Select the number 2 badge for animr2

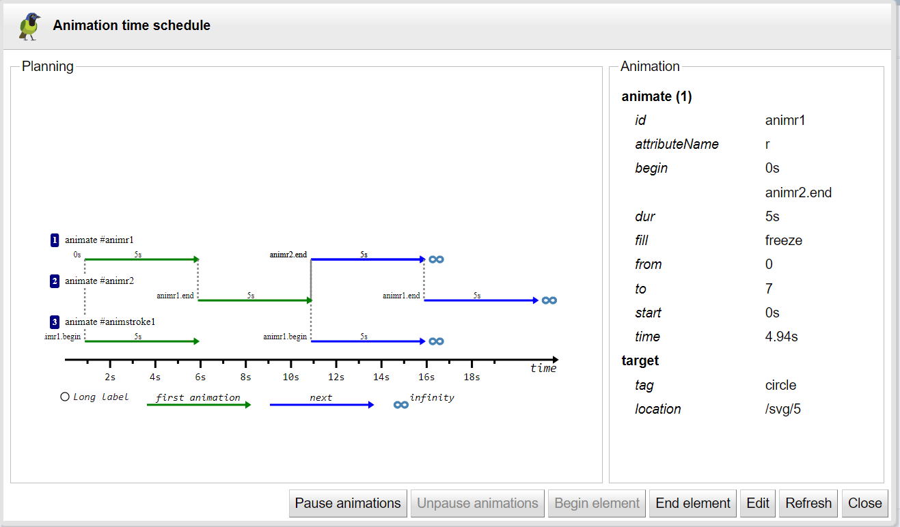(x=55, y=281)
